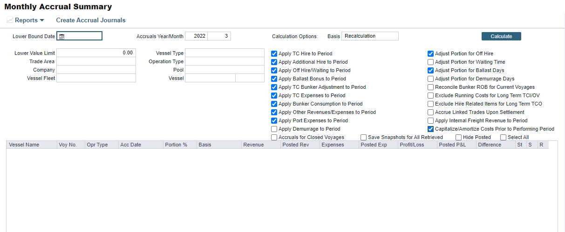Click the Reports chart icon
The height and width of the screenshot is (232, 565).
click(10, 20)
